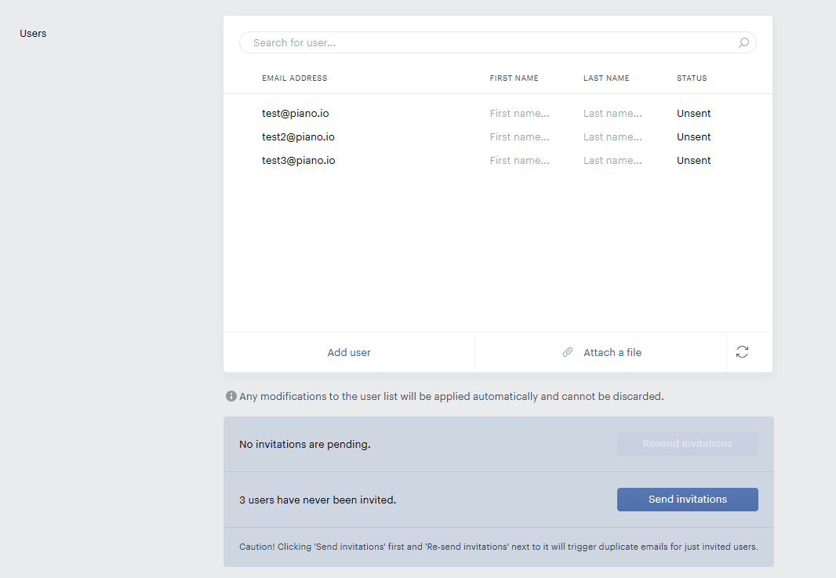Click Unsent status of test2@piano.io

tap(693, 137)
